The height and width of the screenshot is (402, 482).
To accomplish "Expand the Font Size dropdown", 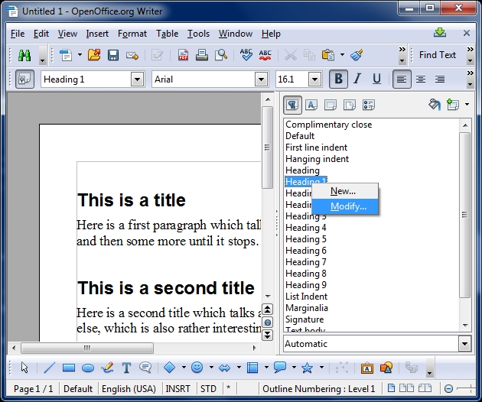I will coord(314,79).
